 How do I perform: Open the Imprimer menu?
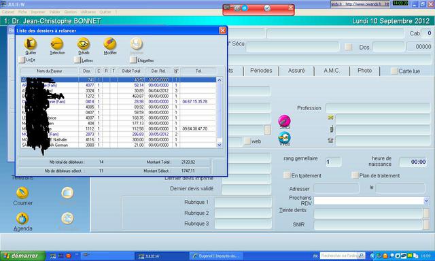38,12
